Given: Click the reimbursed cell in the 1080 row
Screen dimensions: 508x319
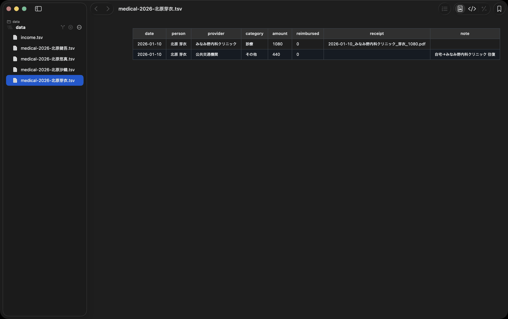Looking at the screenshot, I should (x=308, y=44).
